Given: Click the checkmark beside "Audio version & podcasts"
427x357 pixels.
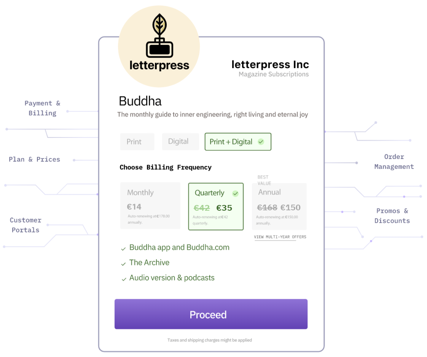Looking at the screenshot, I should (123, 278).
